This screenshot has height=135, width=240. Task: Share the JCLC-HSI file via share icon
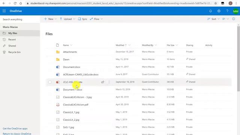pos(102,82)
